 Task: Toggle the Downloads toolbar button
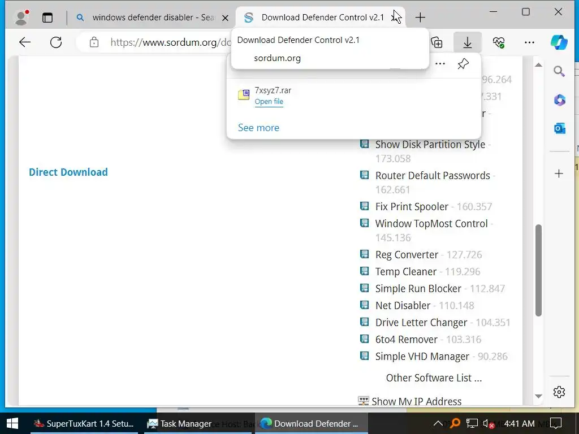pyautogui.click(x=468, y=42)
